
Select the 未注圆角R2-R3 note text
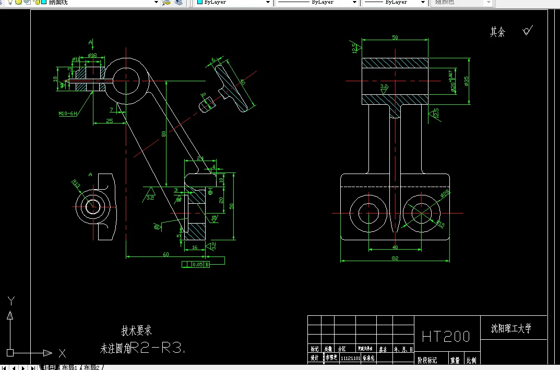tap(142, 348)
